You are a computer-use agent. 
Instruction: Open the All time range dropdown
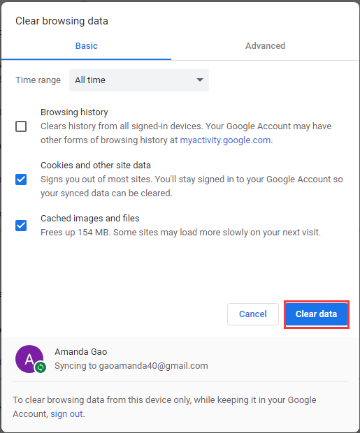coord(139,80)
